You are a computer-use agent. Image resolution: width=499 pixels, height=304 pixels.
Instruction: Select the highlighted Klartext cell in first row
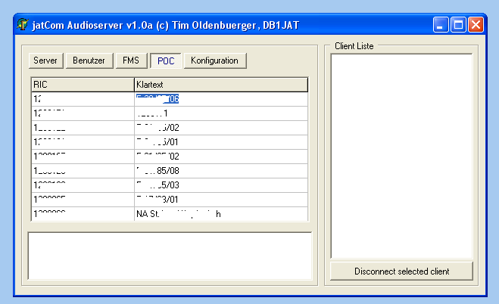click(x=157, y=98)
